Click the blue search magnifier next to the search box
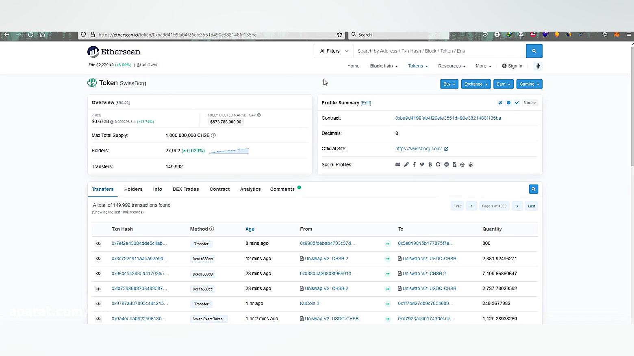This screenshot has width=634, height=356. (534, 51)
